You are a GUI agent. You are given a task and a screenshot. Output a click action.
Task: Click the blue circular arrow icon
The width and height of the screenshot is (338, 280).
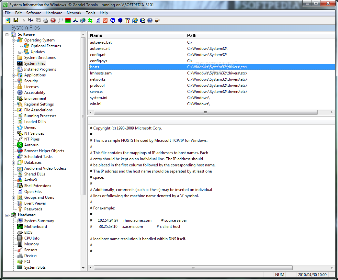point(113,20)
